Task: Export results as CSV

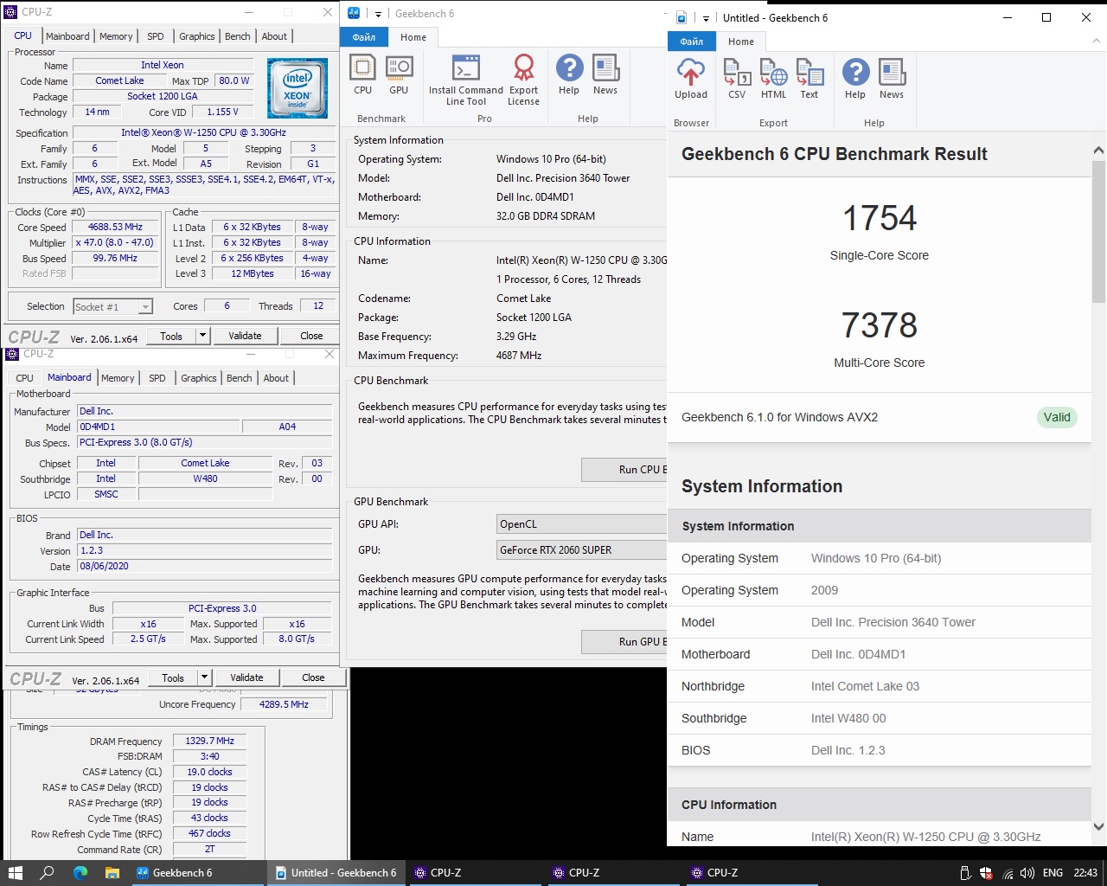Action: (x=737, y=79)
